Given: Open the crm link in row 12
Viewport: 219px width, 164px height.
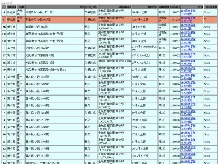Looking at the screenshot, I should (188, 149).
